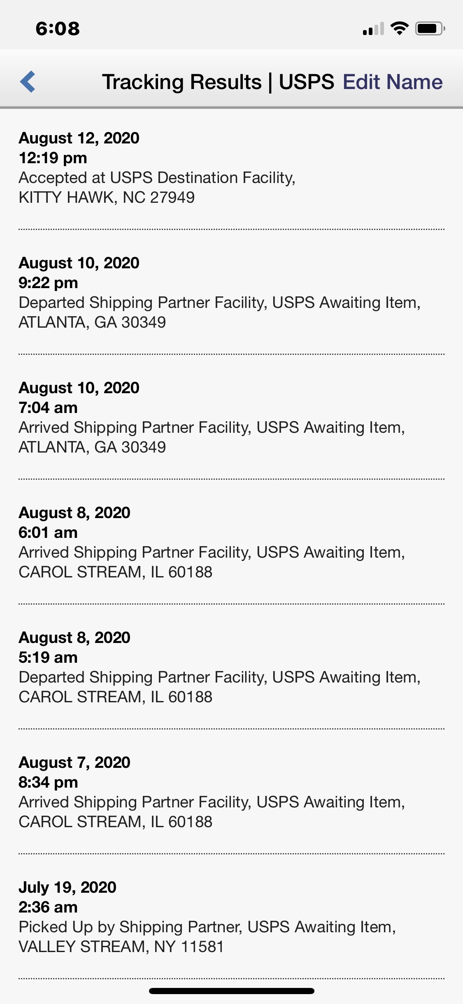Tap the August 12, 2020 date heading
Screen dimensions: 463x1004
click(x=79, y=138)
